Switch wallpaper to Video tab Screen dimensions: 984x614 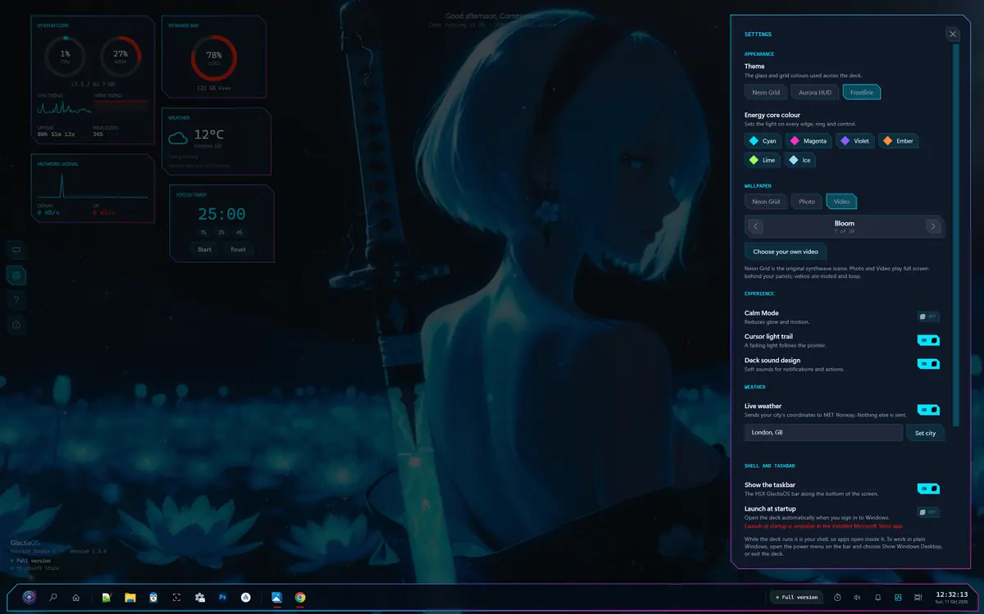coord(842,202)
